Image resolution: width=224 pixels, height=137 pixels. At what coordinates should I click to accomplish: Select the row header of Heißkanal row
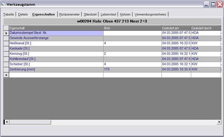click(x=6, y=44)
